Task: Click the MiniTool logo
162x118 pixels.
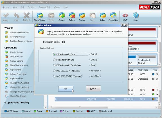Action: [149, 7]
